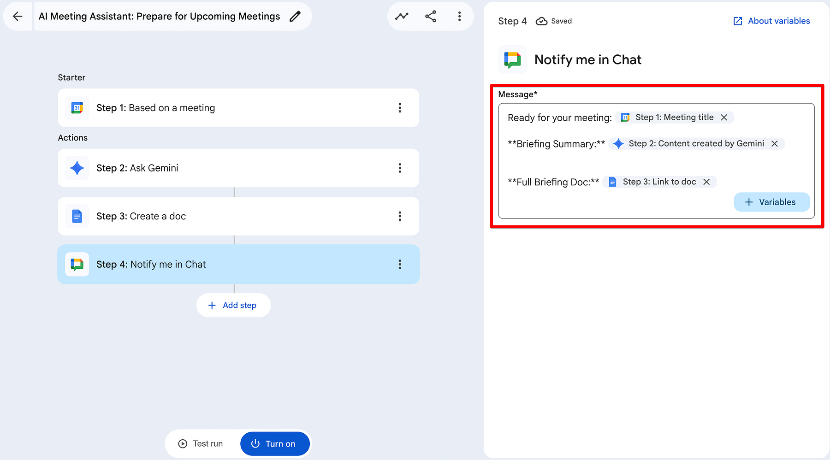Screen dimensions: 830x460
Task: Open more options for Step 3 Create a doc
Action: [400, 216]
